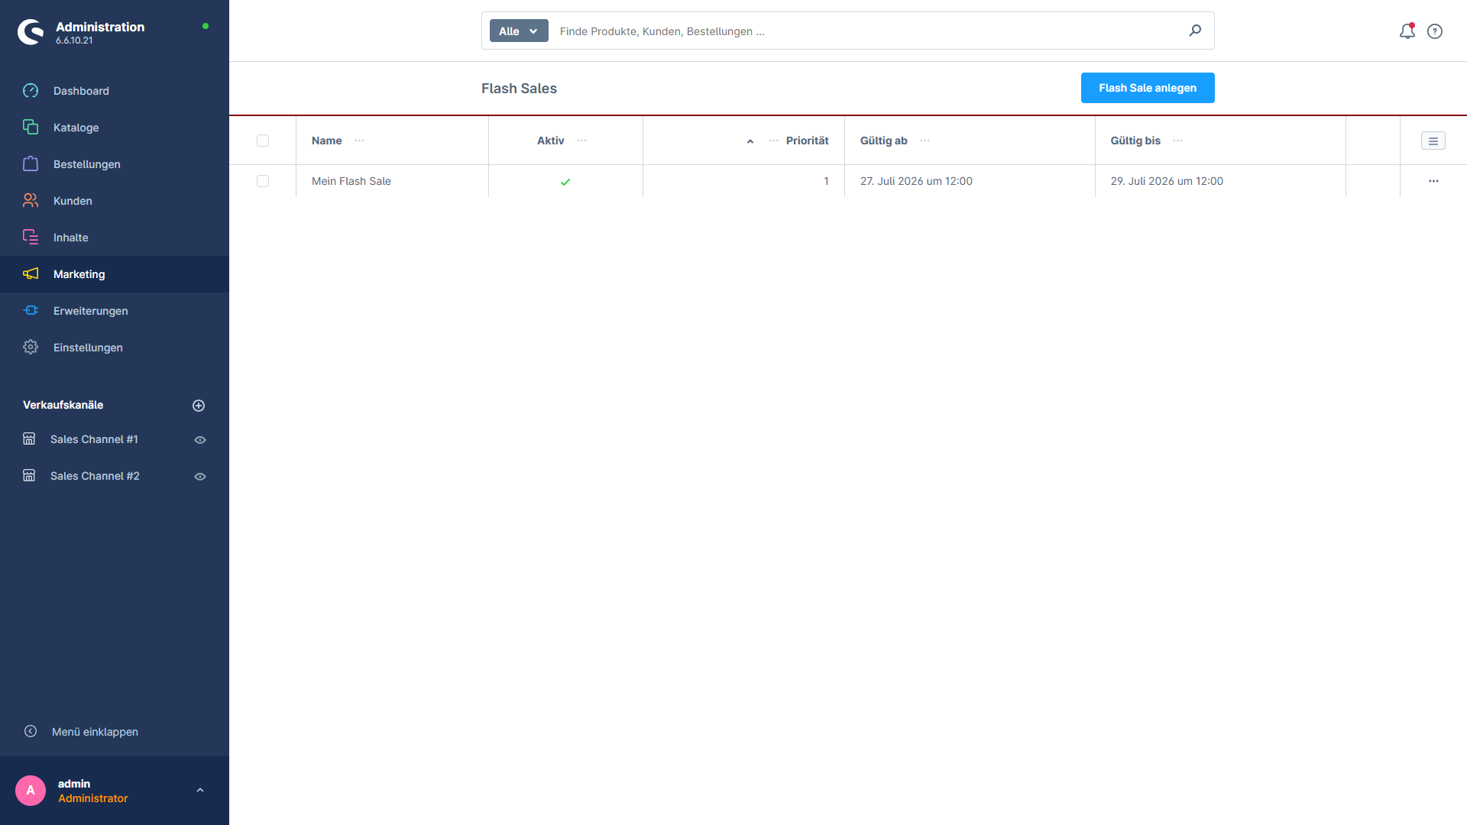The width and height of the screenshot is (1467, 825).
Task: Focus the Finde Produkte search field
Action: pyautogui.click(x=867, y=31)
